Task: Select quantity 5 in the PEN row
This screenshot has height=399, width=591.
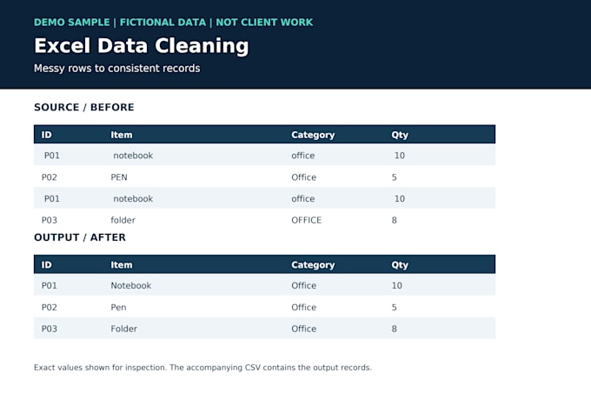Action: coord(394,177)
